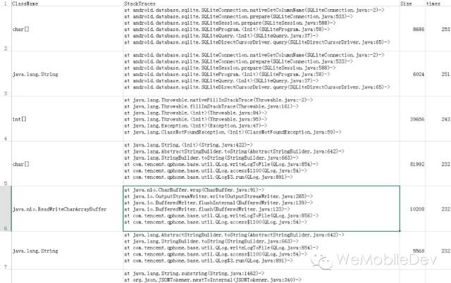Click the size cell showing 6024

click(x=412, y=74)
